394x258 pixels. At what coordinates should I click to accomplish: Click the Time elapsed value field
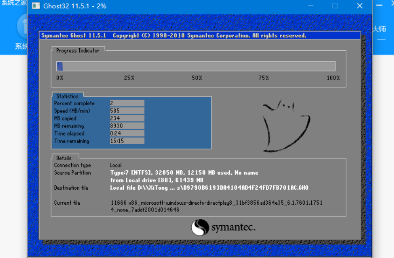point(127,133)
